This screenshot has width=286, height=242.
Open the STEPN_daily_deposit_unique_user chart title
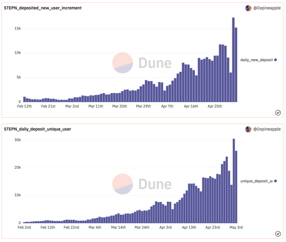[x=37, y=129]
